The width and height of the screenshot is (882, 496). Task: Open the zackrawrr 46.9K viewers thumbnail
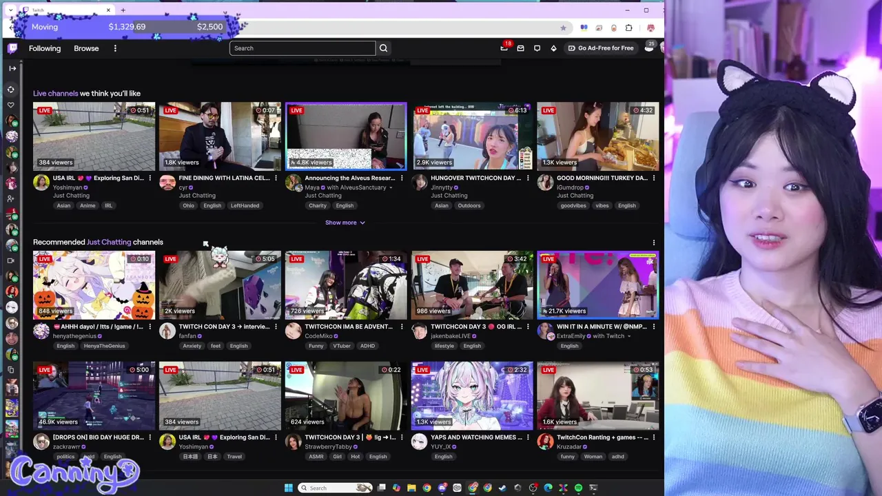click(x=94, y=395)
